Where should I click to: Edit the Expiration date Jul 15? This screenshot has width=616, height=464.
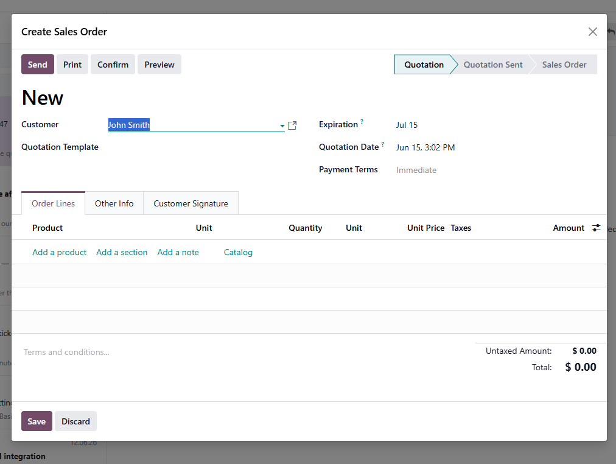(407, 125)
